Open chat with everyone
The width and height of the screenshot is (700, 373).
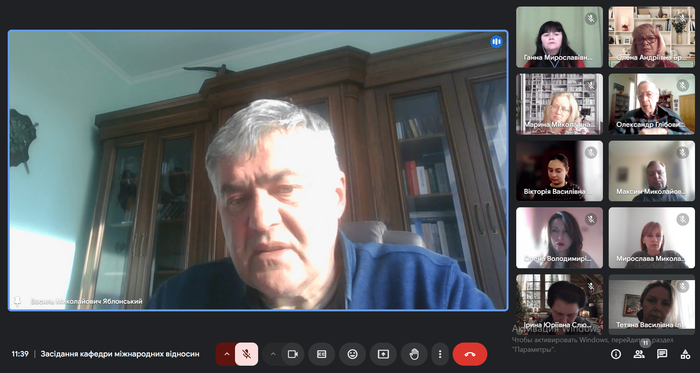coord(662,354)
